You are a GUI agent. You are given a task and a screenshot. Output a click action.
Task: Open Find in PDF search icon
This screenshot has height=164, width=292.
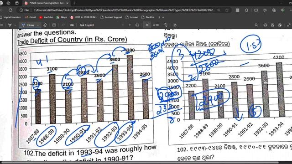(x=256, y=25)
